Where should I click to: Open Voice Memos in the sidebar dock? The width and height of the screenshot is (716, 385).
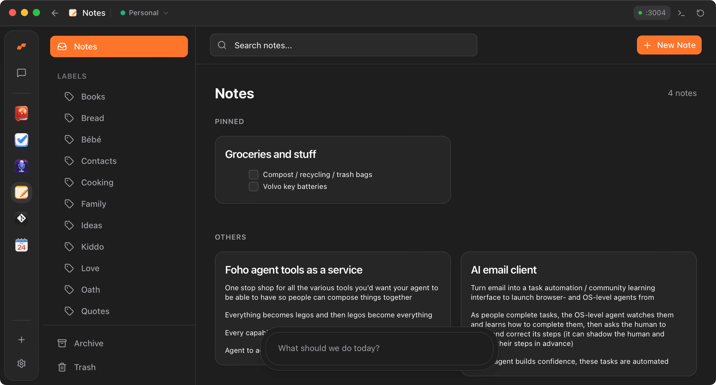click(x=21, y=166)
